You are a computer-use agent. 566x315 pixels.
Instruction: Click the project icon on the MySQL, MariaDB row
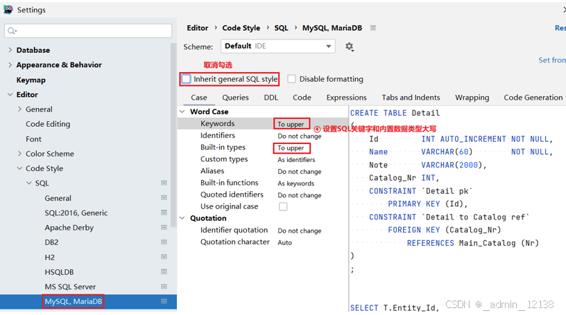pyautogui.click(x=164, y=301)
